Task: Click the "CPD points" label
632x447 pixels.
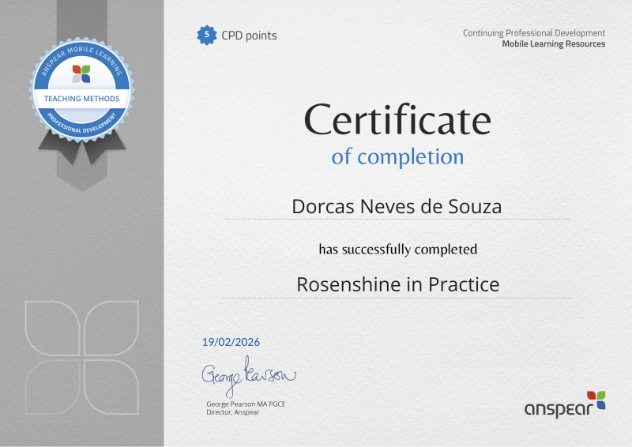Action: [x=250, y=36]
